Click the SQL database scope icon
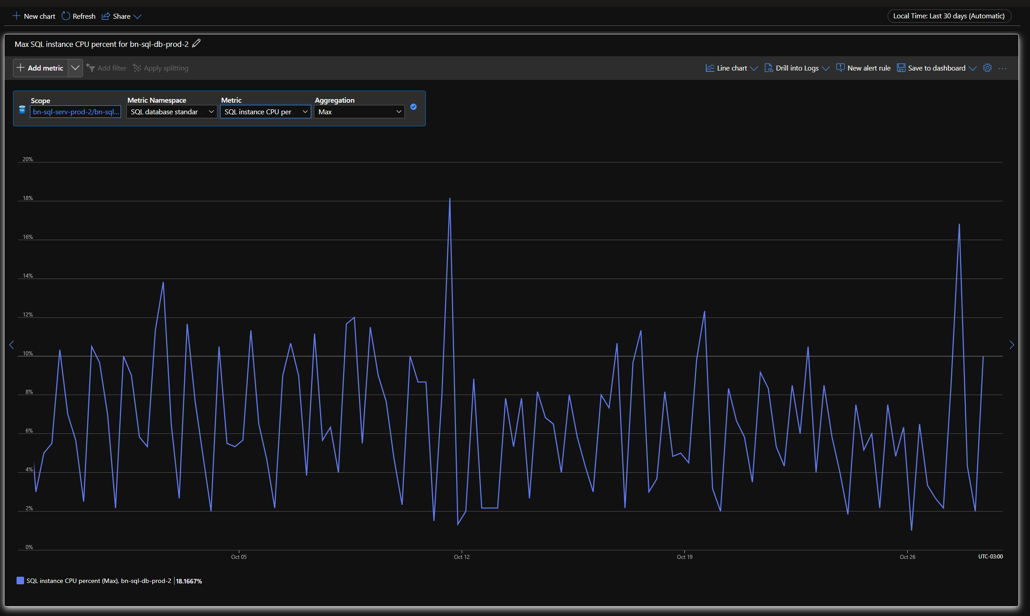 [x=22, y=109]
